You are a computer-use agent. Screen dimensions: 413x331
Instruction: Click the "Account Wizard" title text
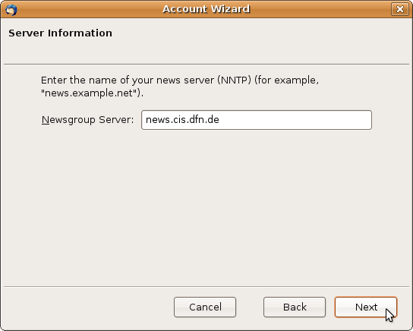pos(206,9)
